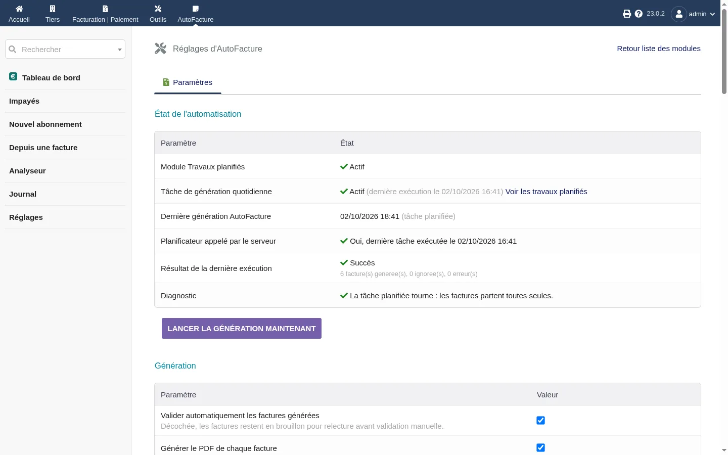Expand the admin user dropdown chevron
This screenshot has height=455, width=728.
pyautogui.click(x=712, y=14)
